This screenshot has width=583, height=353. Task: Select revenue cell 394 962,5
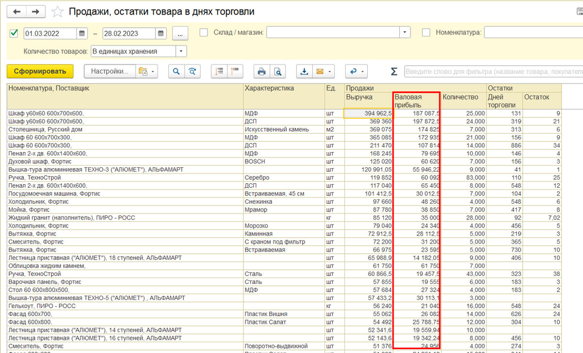(368, 113)
